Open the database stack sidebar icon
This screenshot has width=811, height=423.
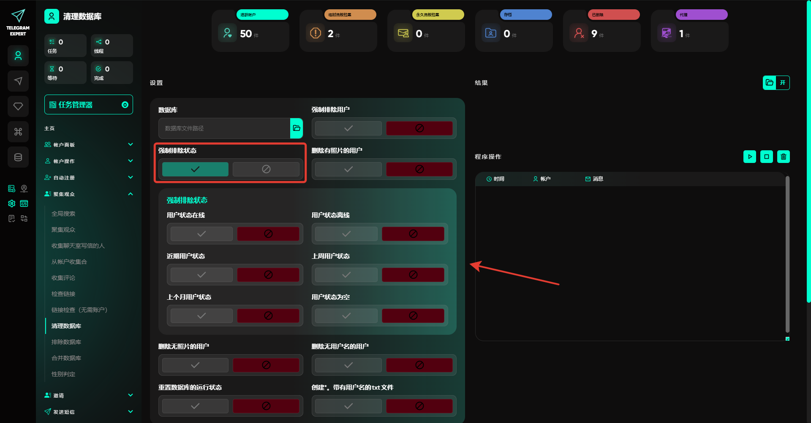pos(18,157)
